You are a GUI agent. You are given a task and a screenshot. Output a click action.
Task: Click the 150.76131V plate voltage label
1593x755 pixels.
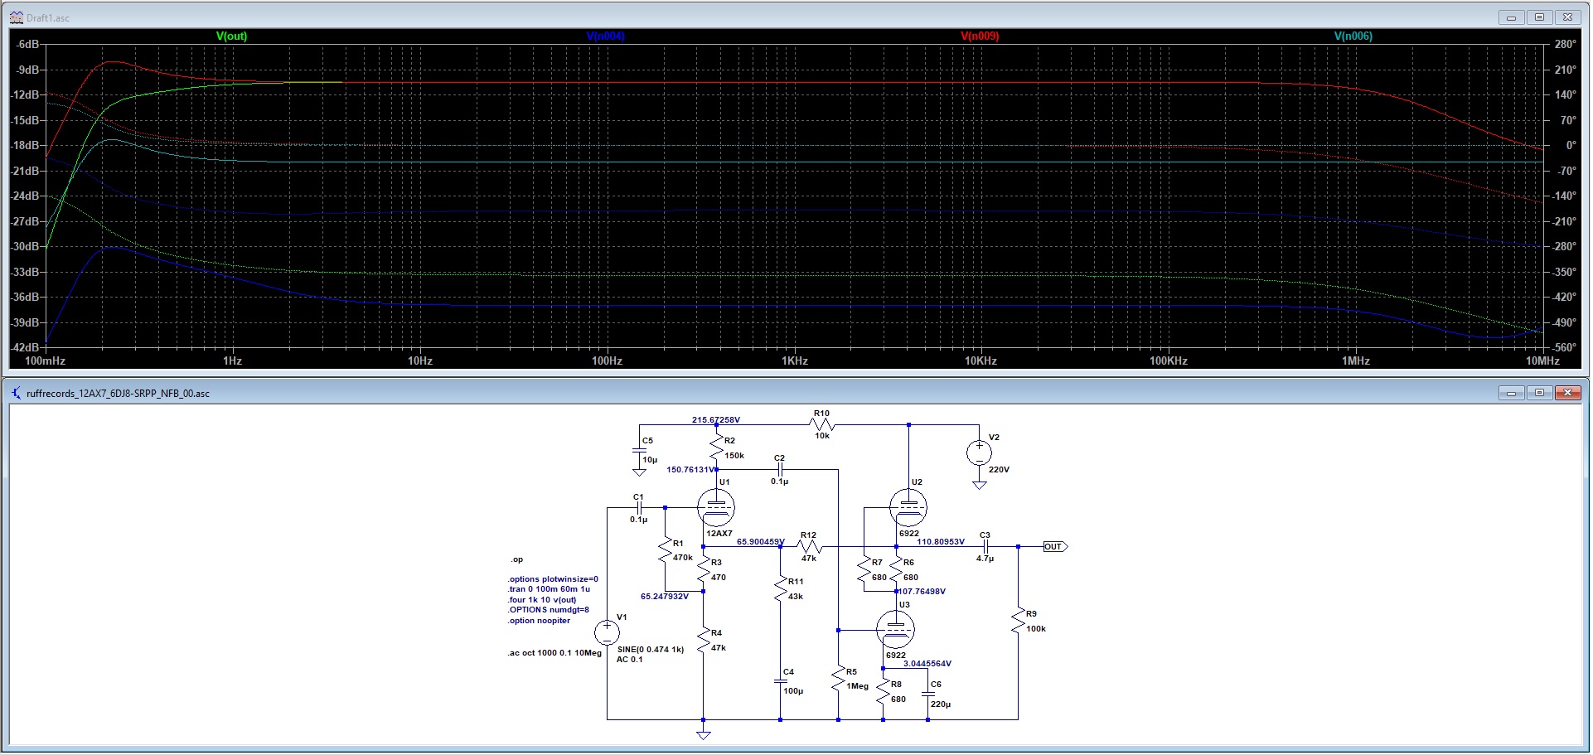coord(690,470)
